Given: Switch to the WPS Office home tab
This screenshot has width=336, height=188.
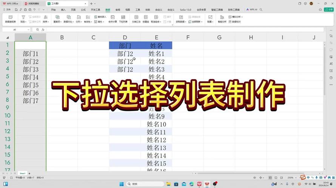Looking at the screenshot, I should click(x=11, y=4).
